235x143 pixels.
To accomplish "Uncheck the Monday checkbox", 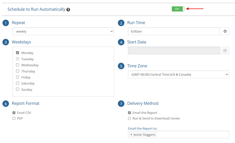I will (18, 53).
